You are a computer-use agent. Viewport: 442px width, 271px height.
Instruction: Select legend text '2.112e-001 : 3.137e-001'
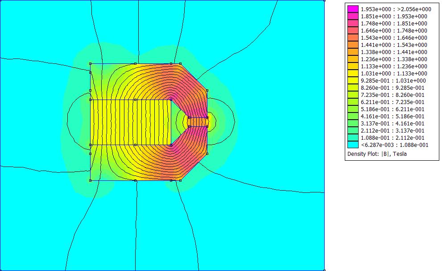[x=392, y=131]
